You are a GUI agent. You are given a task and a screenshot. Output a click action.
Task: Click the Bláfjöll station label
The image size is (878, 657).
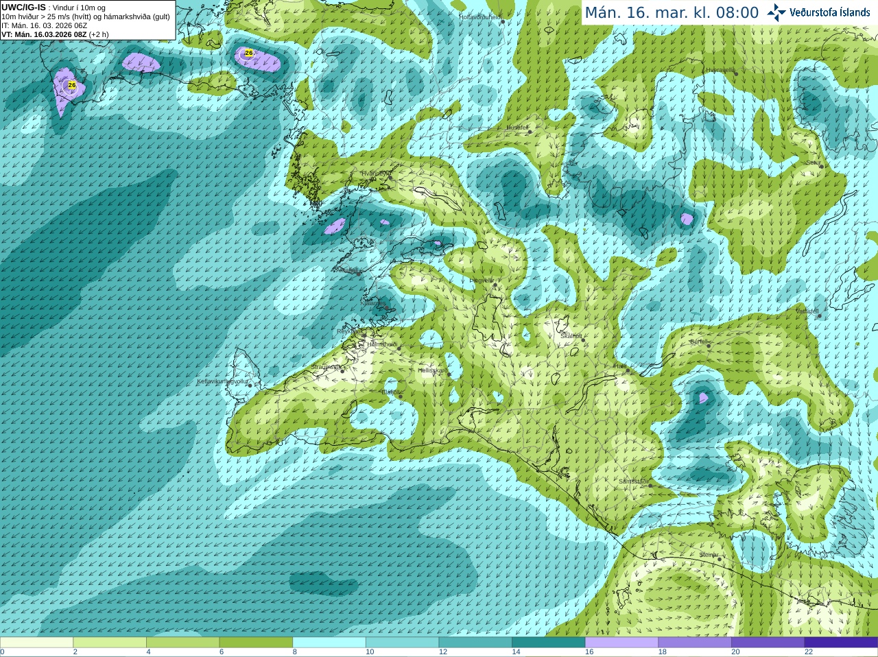click(390, 392)
